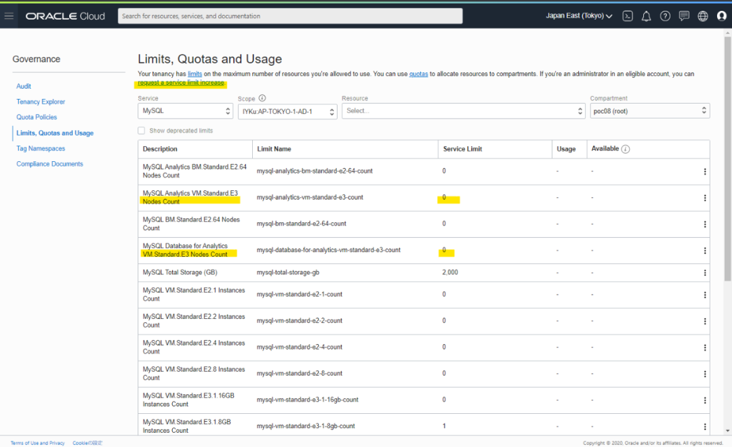Enable Show deprecated limits checkbox
This screenshot has height=447, width=732.
pos(142,131)
